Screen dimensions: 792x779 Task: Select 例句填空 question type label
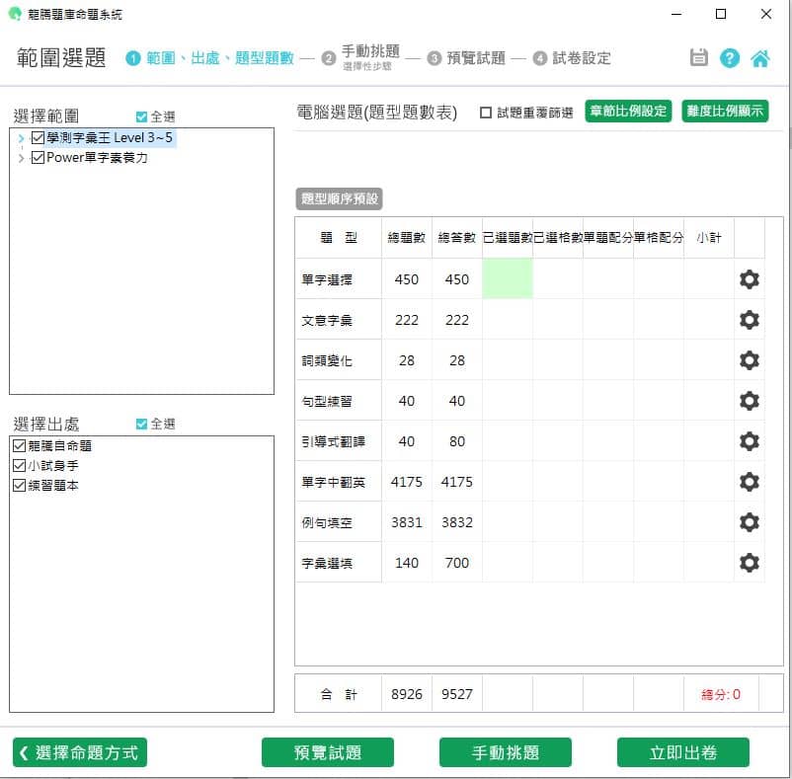[x=327, y=522]
